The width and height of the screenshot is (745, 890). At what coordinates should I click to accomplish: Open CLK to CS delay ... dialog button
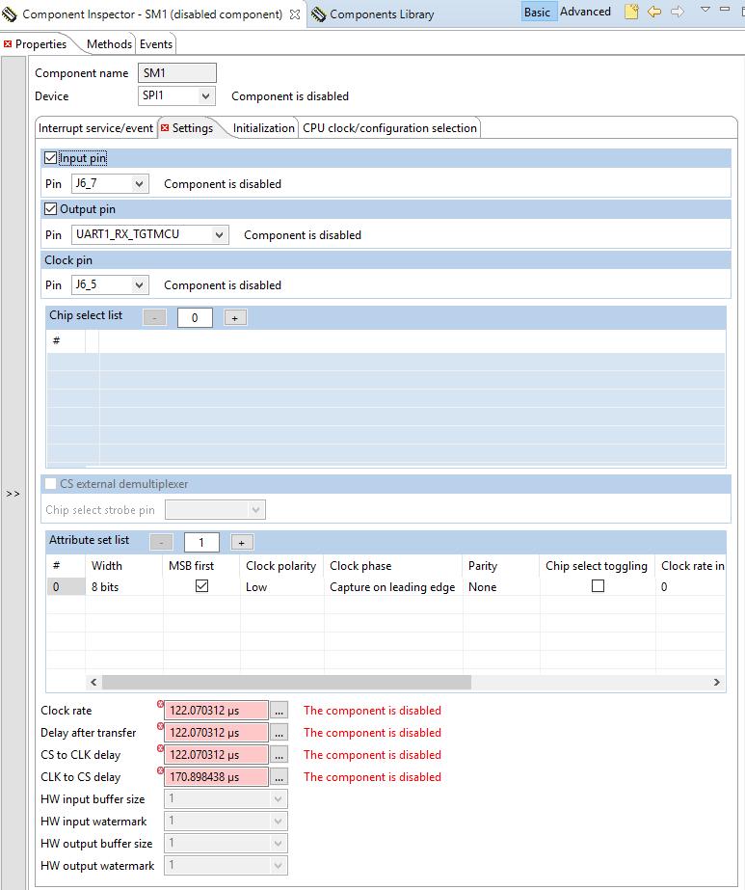tap(279, 777)
